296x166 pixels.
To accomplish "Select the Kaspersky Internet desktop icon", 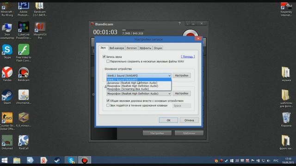I will 286,9.
